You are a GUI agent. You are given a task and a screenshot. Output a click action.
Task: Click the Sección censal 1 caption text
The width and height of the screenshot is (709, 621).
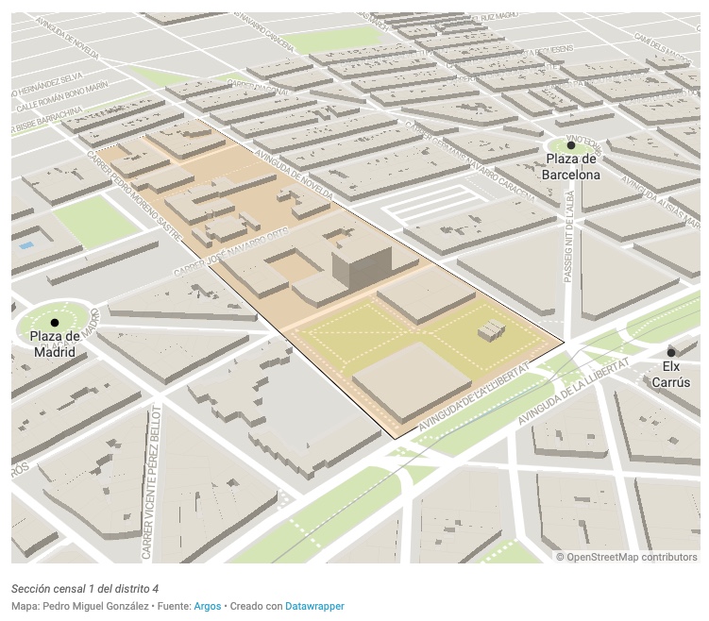(x=85, y=588)
